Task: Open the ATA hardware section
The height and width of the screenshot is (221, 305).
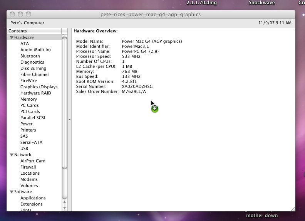Action: pos(25,44)
